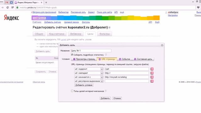
Task: Open the 'url: совпадает' dropdown
Action: (x=89, y=73)
